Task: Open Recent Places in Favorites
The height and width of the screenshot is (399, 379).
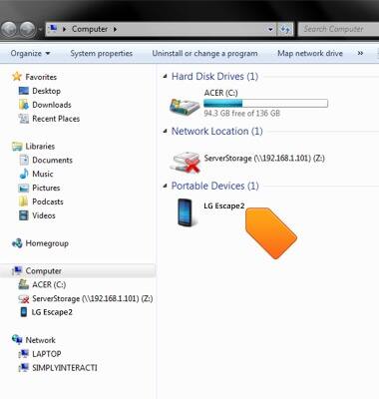Action: coord(56,119)
